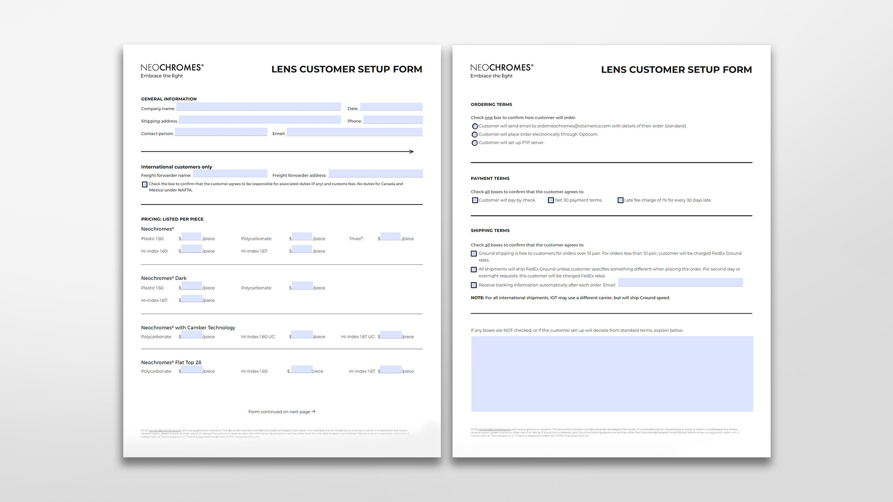Image resolution: width=893 pixels, height=502 pixels.
Task: Select the send email order radio option
Action: [475, 126]
